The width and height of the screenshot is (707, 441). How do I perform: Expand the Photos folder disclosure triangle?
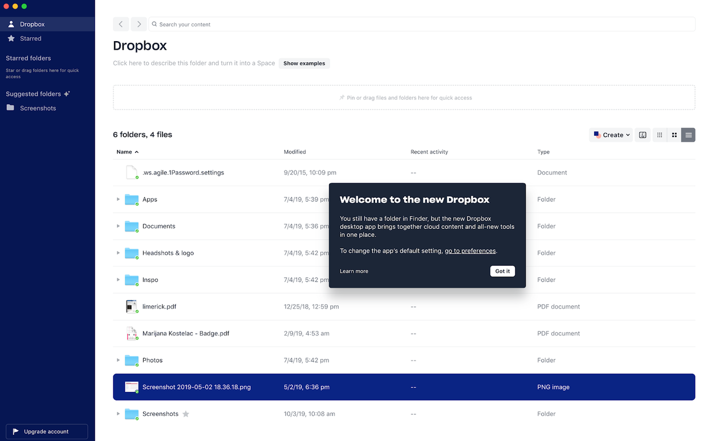coord(118,361)
